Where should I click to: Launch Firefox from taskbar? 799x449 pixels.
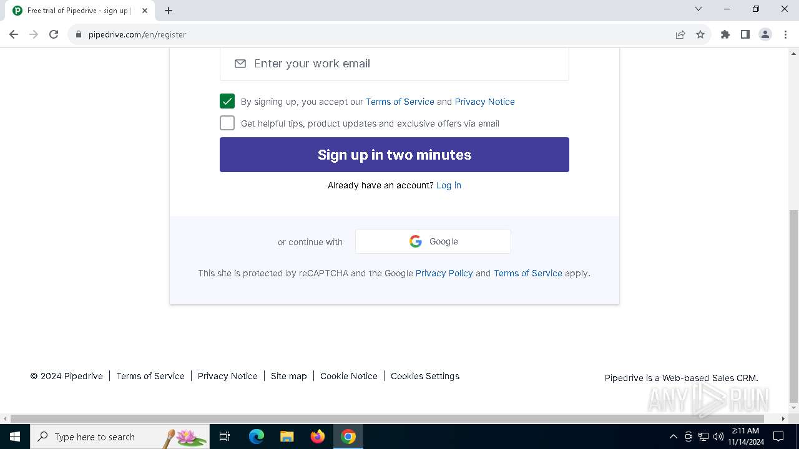[318, 437]
